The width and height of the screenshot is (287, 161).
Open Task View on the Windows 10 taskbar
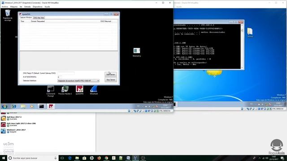coord(62,158)
